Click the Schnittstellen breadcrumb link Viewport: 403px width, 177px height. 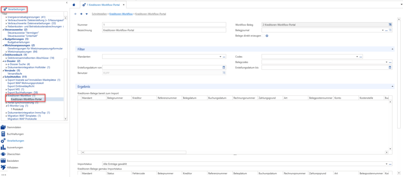click(99, 14)
